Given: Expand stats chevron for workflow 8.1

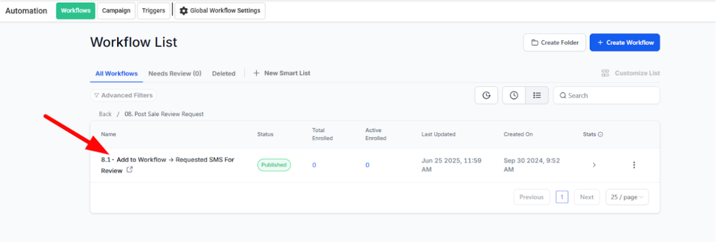Looking at the screenshot, I should tap(594, 165).
